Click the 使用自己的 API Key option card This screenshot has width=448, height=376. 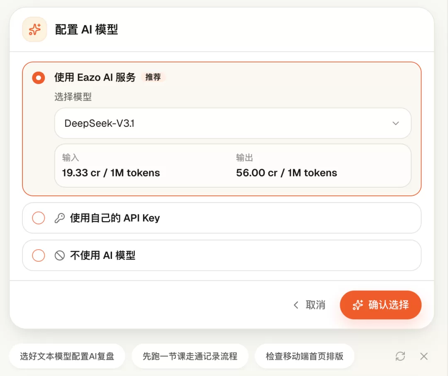pyautogui.click(x=222, y=218)
